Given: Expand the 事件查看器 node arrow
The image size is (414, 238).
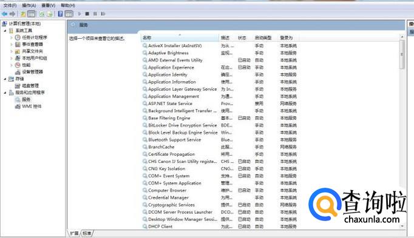Looking at the screenshot, I should [x=12, y=44].
